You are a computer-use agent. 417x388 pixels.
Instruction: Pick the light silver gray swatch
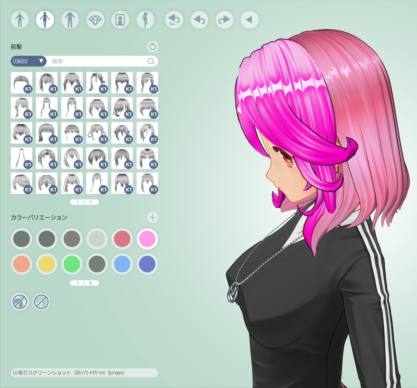click(x=97, y=239)
